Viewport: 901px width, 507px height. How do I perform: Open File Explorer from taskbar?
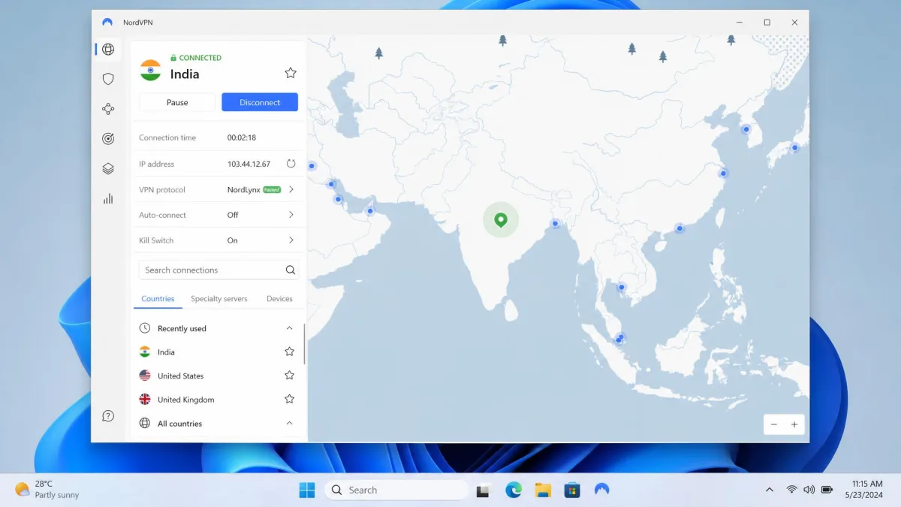543,490
